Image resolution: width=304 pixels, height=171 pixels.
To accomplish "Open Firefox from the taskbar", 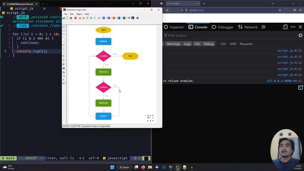I will click(x=143, y=167).
